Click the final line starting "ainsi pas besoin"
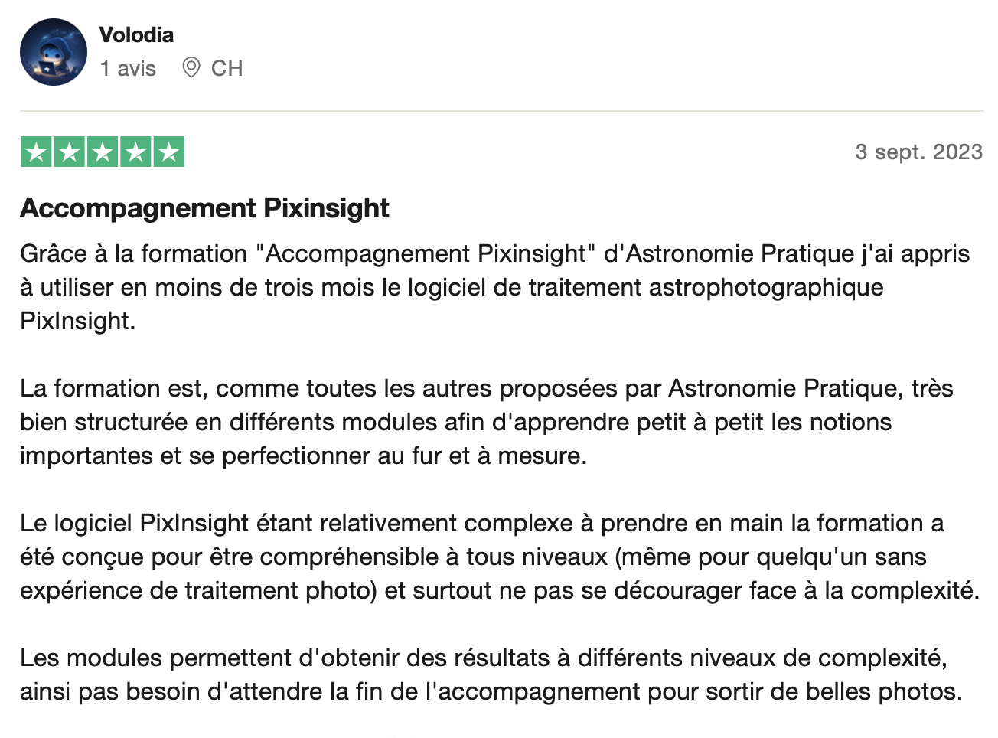This screenshot has width=998, height=738. coord(491,692)
